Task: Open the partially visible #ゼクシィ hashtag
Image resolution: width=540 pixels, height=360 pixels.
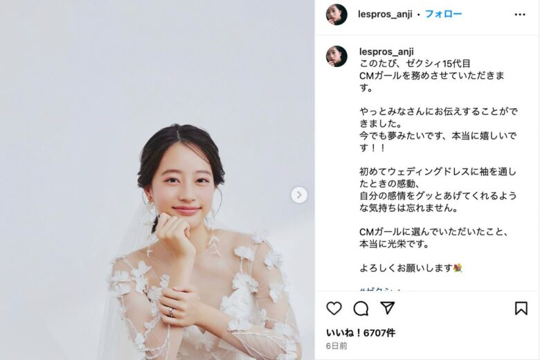Action: pyautogui.click(x=381, y=289)
